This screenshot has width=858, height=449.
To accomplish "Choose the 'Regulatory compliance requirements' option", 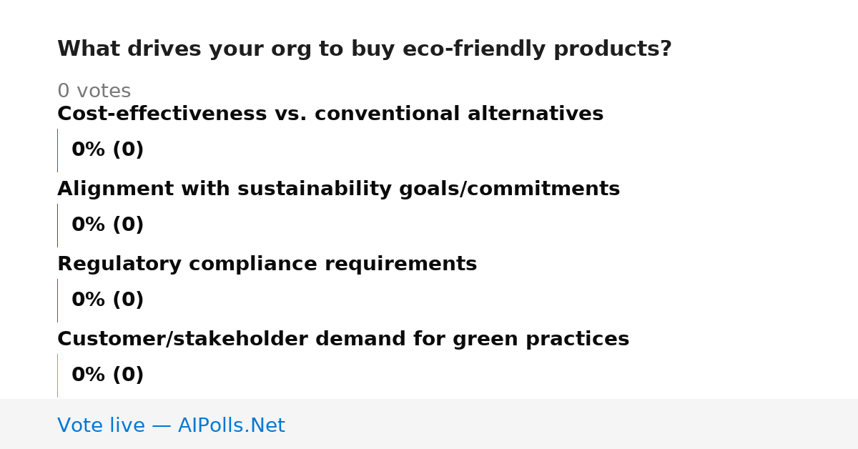I will [267, 265].
